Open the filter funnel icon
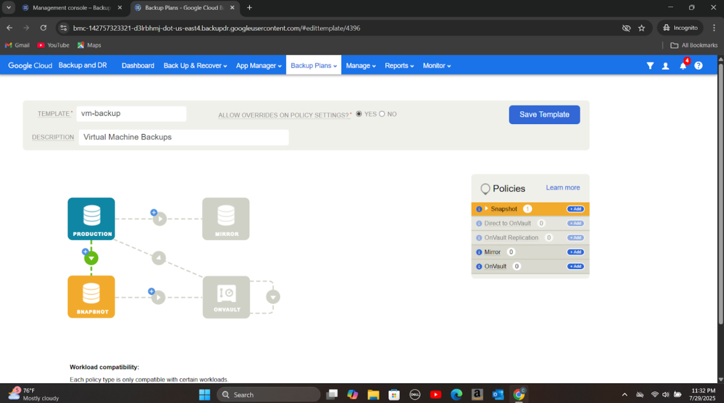The image size is (724, 403). point(650,66)
